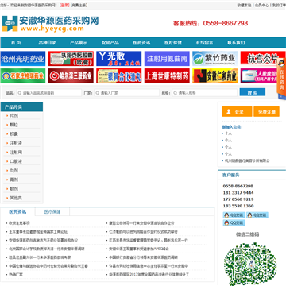Click the 头孢克肟胶囊 banner ad
This screenshot has width=286, height=286.
tap(71, 59)
